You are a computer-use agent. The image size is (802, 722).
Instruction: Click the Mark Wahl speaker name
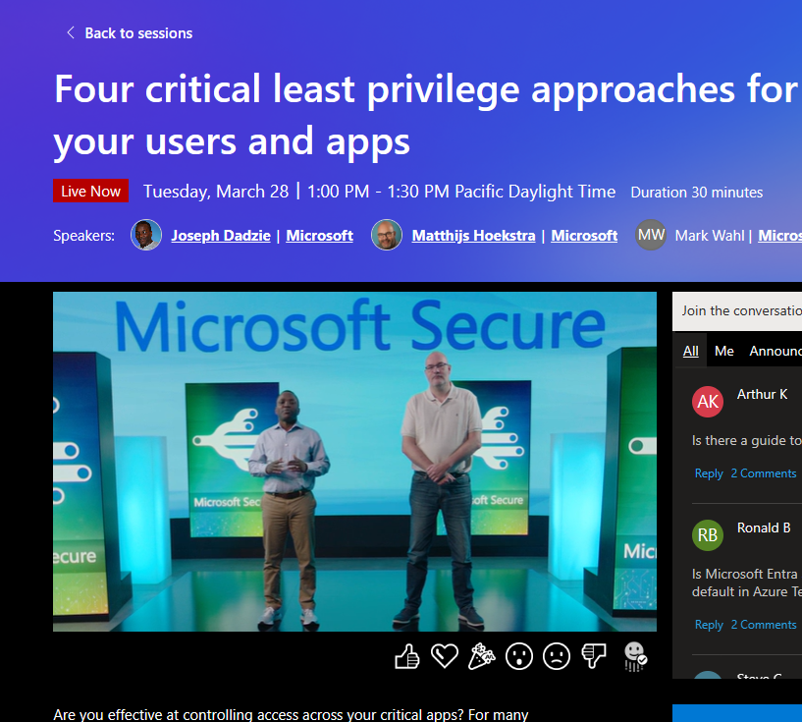710,236
